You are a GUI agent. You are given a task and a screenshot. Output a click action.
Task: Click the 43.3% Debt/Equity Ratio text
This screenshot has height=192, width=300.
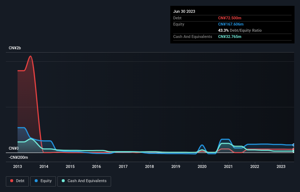[240, 30]
